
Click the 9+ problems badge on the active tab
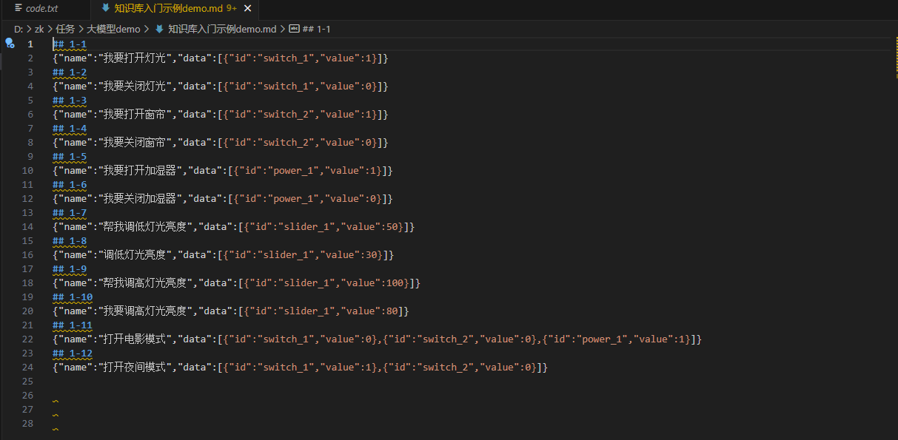point(231,9)
